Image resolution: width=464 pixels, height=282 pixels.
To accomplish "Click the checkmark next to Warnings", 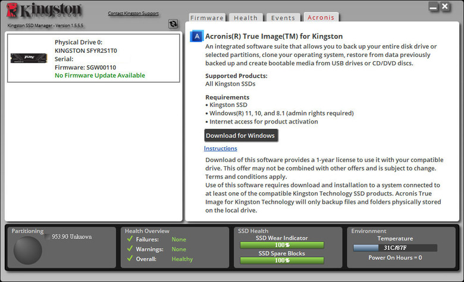I will 130,248.
